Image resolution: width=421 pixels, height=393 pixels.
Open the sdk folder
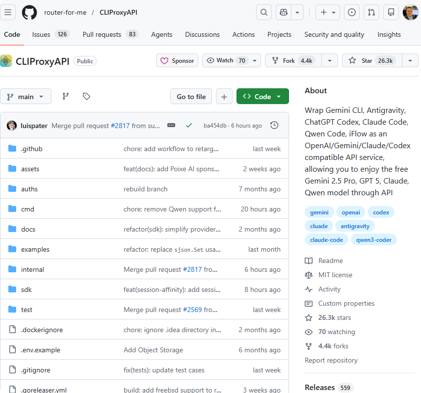[x=26, y=289]
